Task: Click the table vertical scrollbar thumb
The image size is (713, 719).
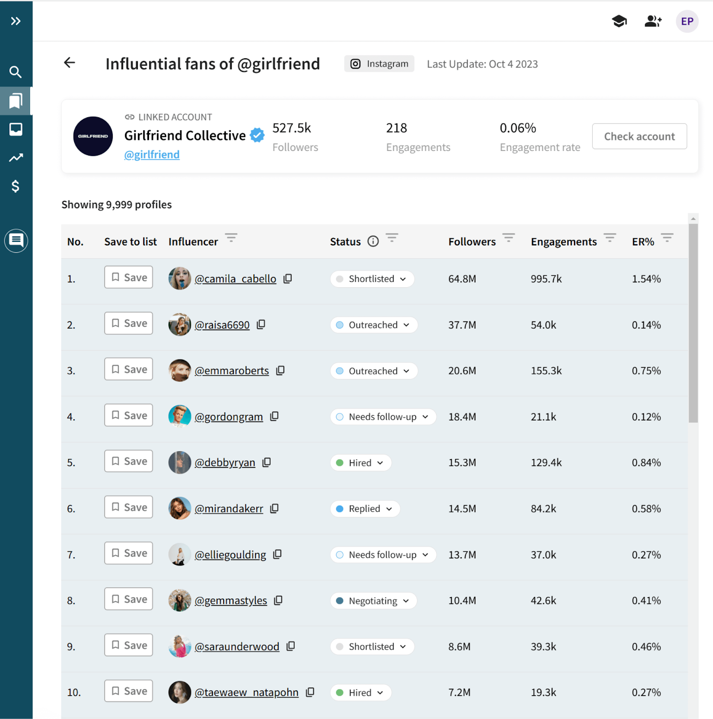Action: coord(693,323)
